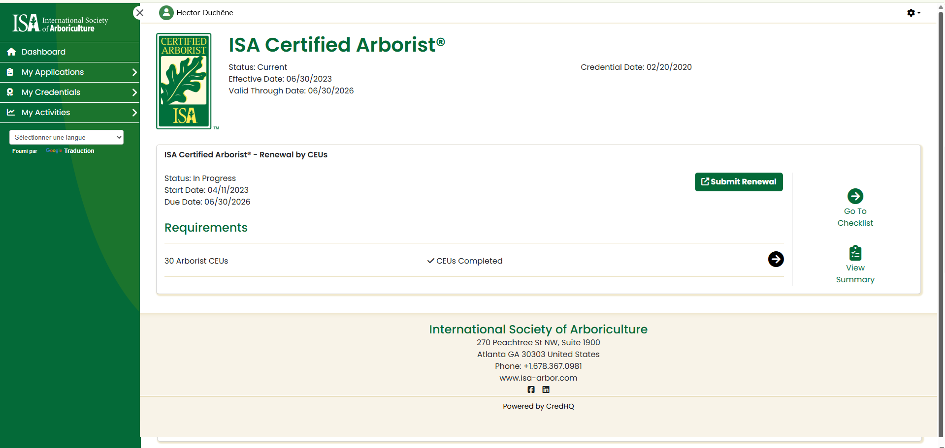Select My Credentials menu item

(51, 92)
